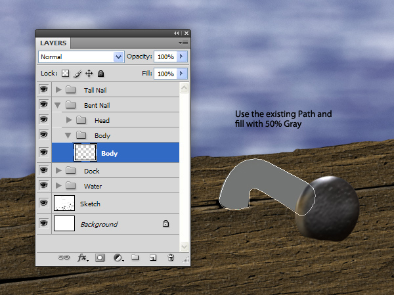Image resolution: width=394 pixels, height=295 pixels.
Task: Close the Layers panel
Action: [186, 34]
